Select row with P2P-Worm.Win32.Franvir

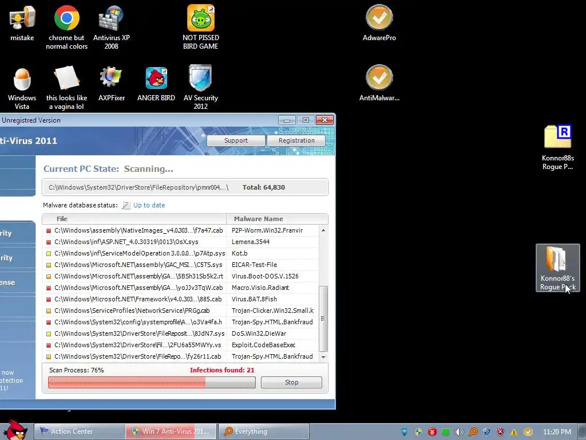point(180,230)
